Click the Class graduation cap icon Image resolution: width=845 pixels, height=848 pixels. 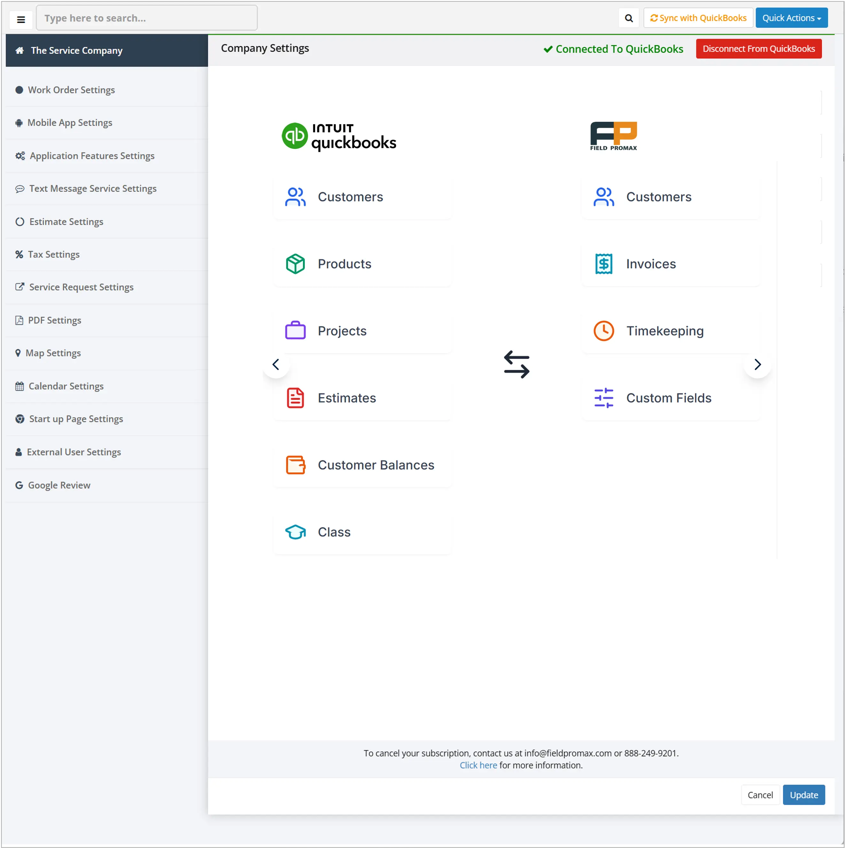click(x=295, y=533)
